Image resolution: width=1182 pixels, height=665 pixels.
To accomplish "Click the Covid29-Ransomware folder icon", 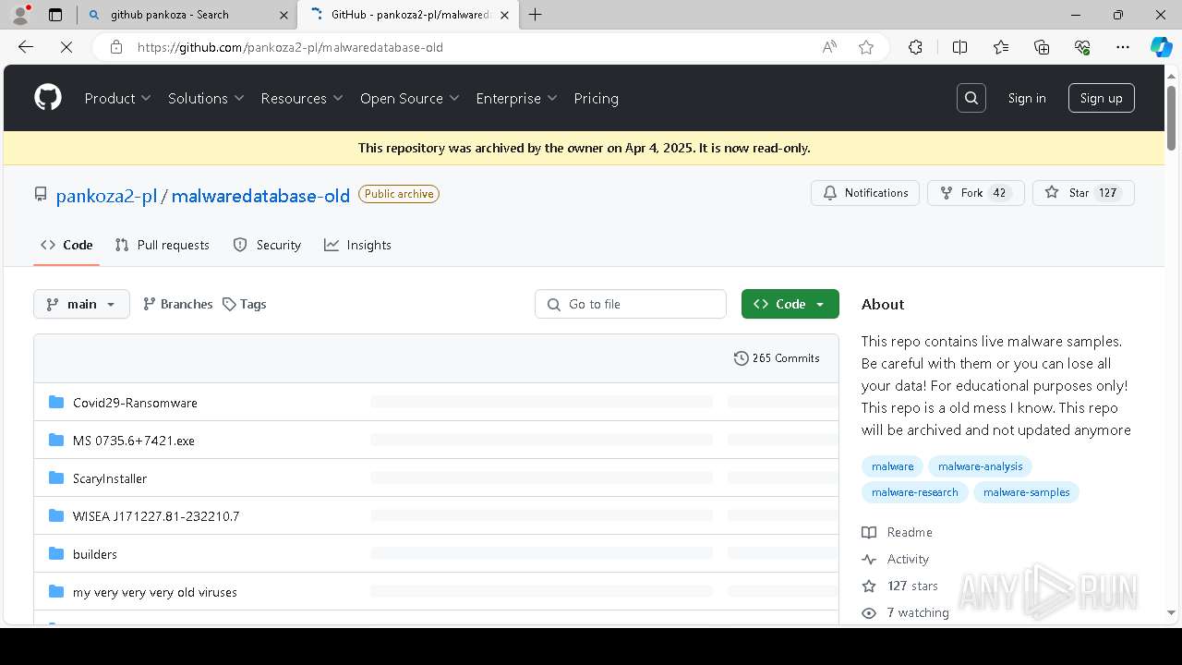I will pyautogui.click(x=56, y=402).
